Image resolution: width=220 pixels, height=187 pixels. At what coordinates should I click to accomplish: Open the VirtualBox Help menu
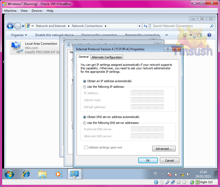(50, 11)
